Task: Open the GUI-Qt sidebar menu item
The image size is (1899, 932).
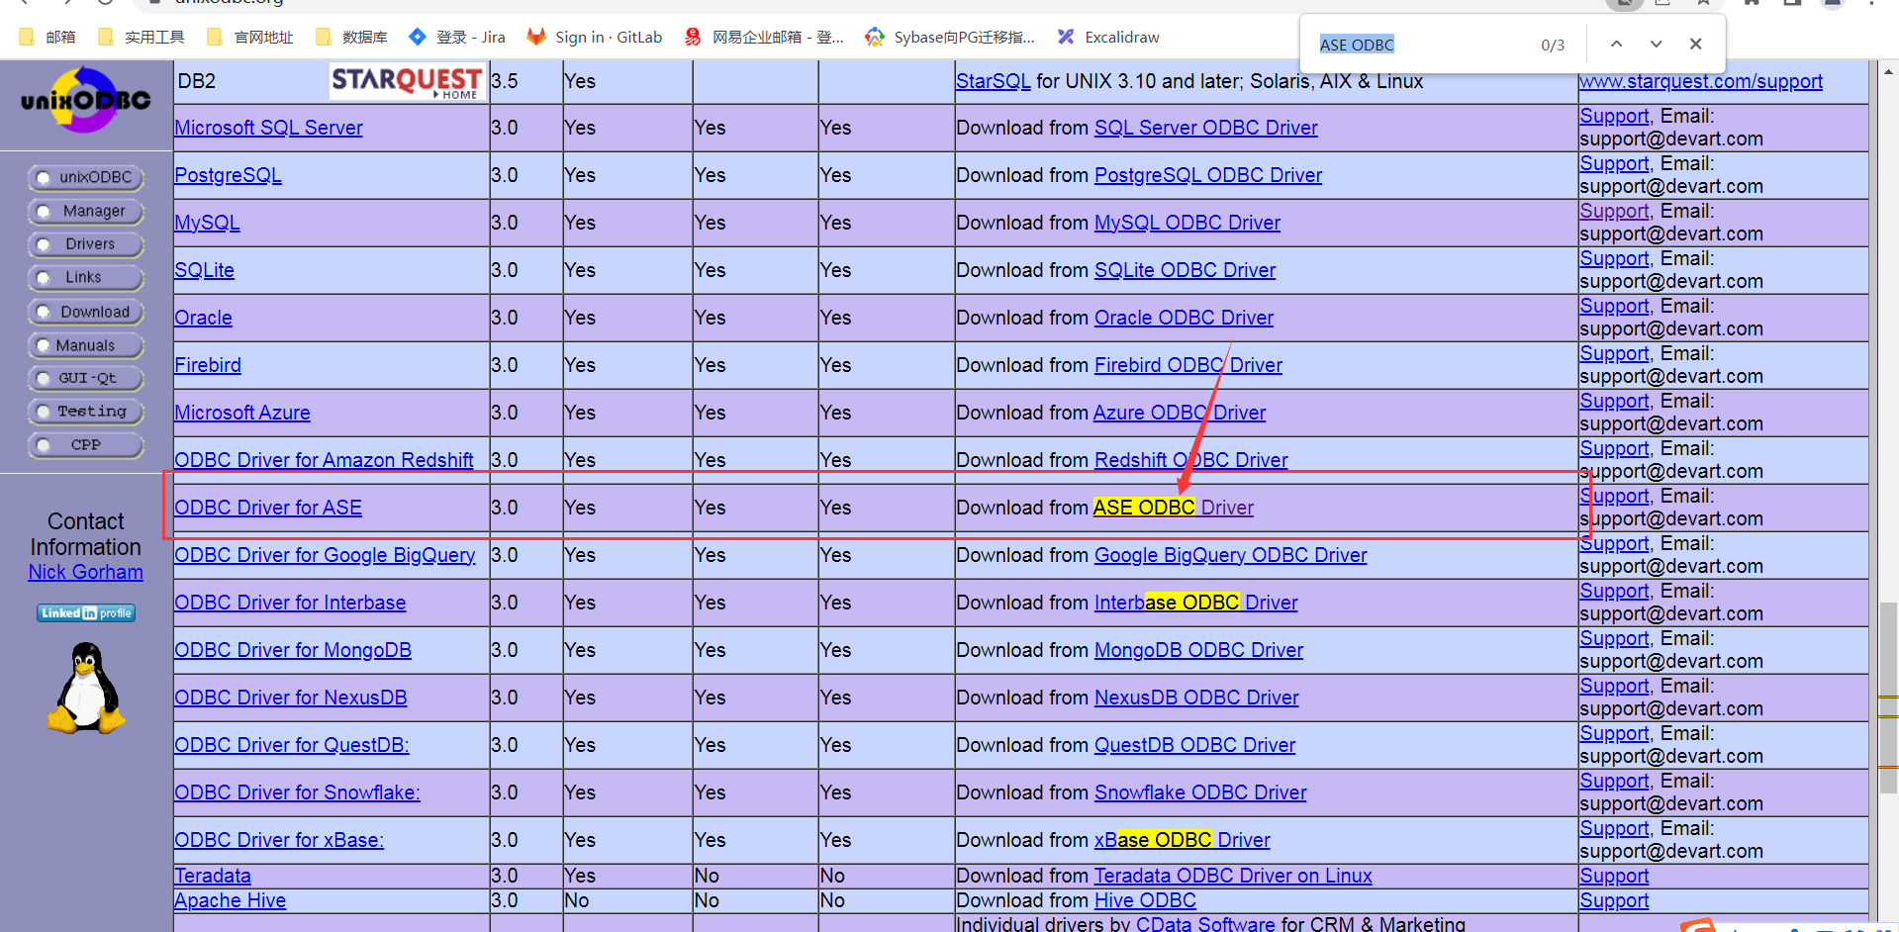Action: point(86,379)
